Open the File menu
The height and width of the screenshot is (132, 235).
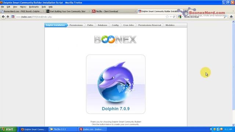[3, 7]
